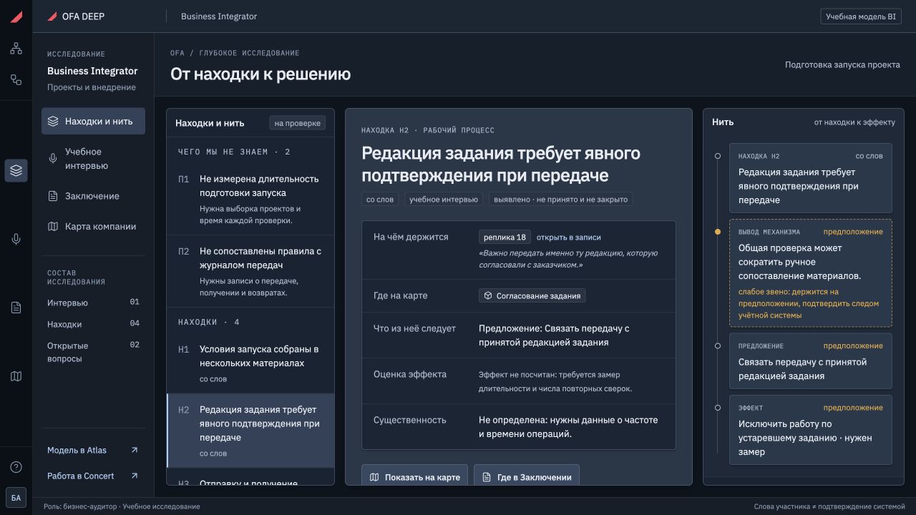Image resolution: width=916 pixels, height=515 pixels.
Task: Click the arrow icon next to Модель в Atlas
Action: click(x=134, y=450)
